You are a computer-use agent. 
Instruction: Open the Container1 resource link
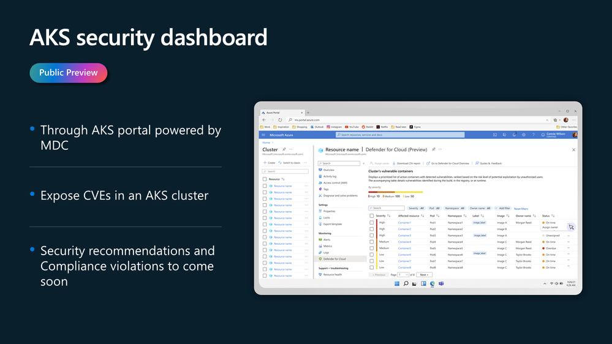[404, 223]
